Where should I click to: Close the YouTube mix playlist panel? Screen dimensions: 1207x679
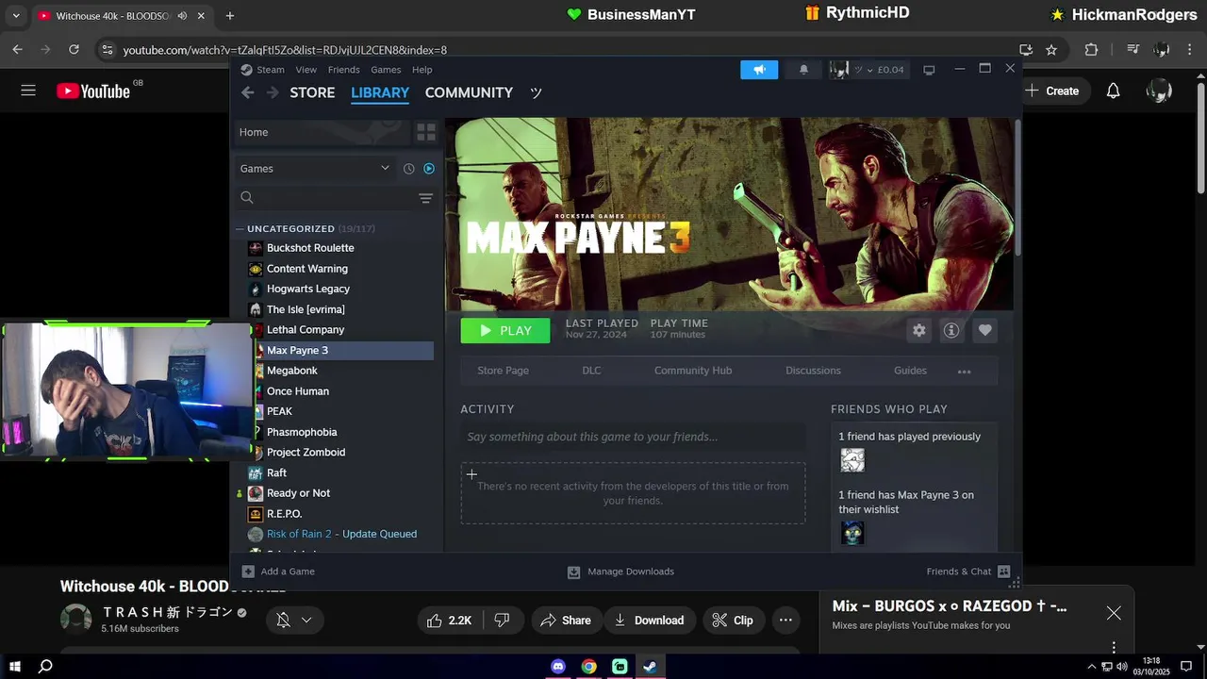click(x=1114, y=613)
